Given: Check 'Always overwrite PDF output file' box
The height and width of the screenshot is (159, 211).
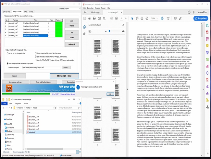Looking at the screenshot, I should tap(35, 53).
